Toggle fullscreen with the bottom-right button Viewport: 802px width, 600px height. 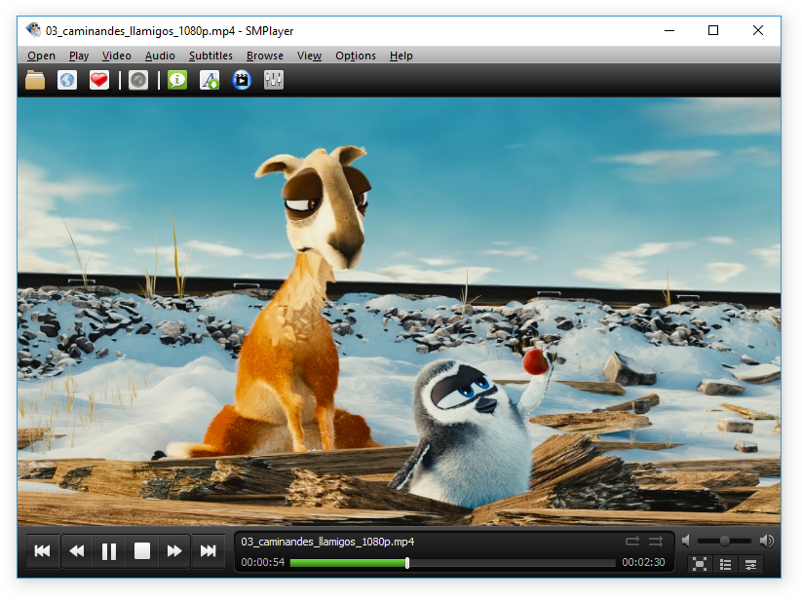(699, 564)
